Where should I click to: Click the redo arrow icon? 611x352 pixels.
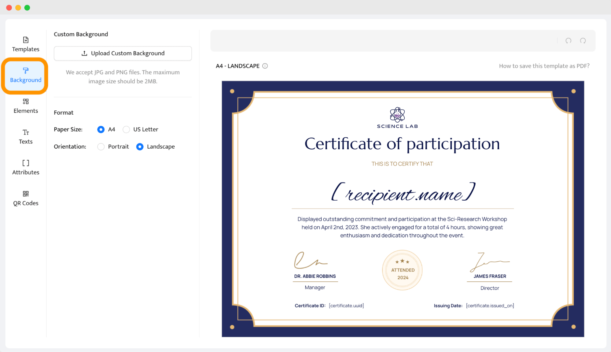pyautogui.click(x=583, y=41)
